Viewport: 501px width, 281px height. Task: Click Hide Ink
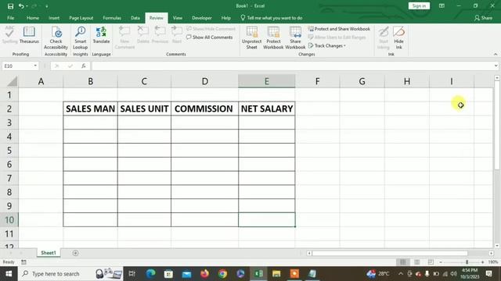tap(398, 38)
